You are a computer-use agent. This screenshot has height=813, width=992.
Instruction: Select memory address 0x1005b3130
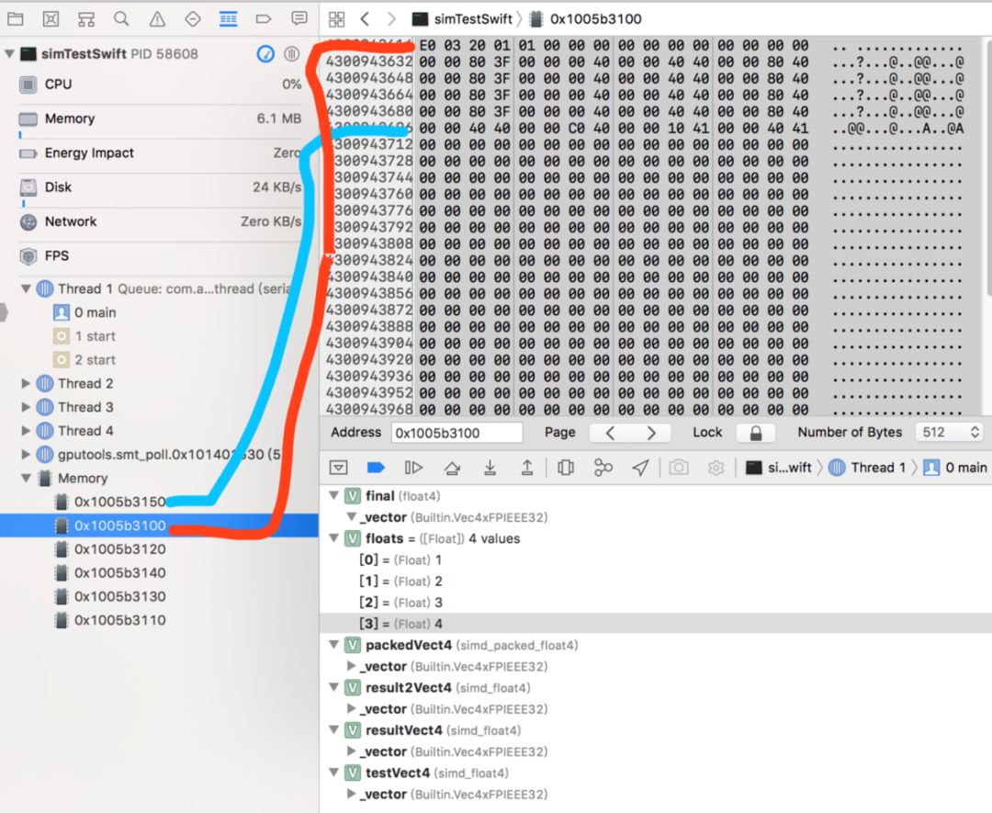coord(119,596)
